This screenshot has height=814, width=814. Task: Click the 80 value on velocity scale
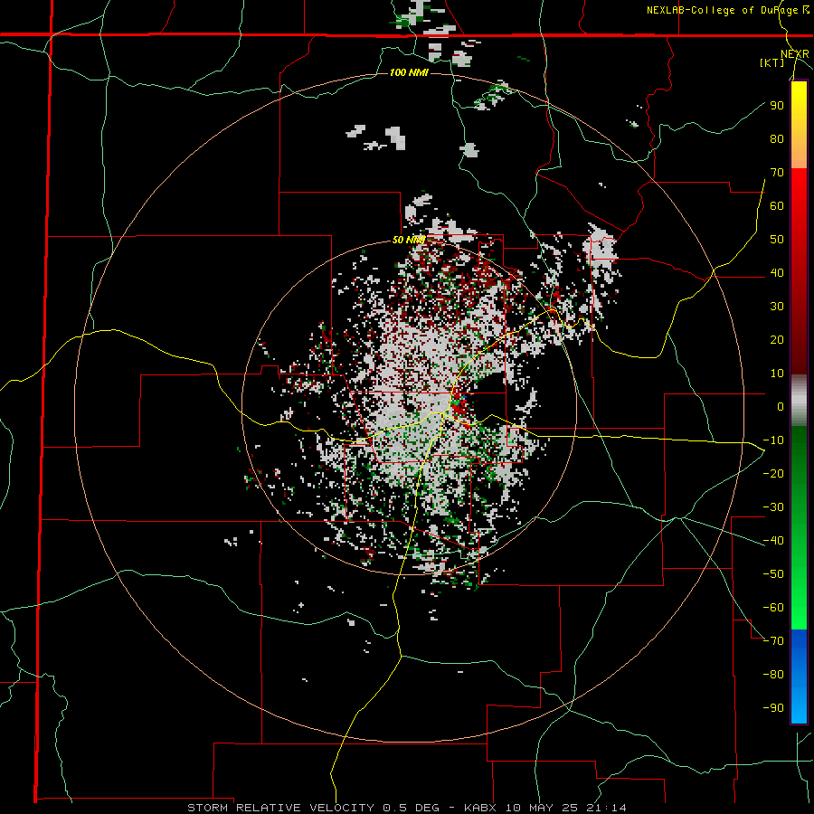pos(777,138)
